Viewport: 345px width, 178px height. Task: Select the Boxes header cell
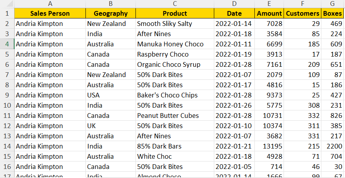[332, 13]
